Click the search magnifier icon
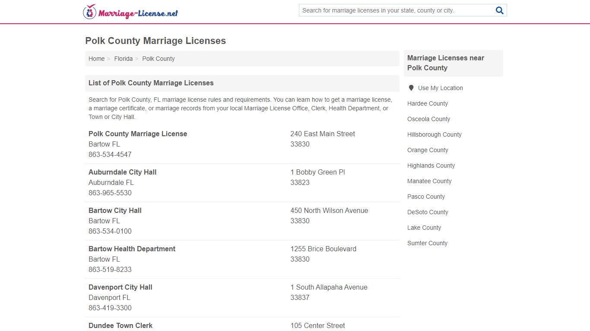Screen dimensions: 590x331 tap(500, 10)
